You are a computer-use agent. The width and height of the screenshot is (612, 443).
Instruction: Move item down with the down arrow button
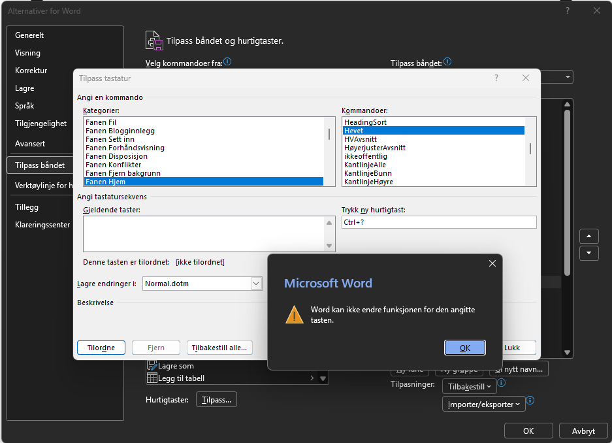(588, 253)
